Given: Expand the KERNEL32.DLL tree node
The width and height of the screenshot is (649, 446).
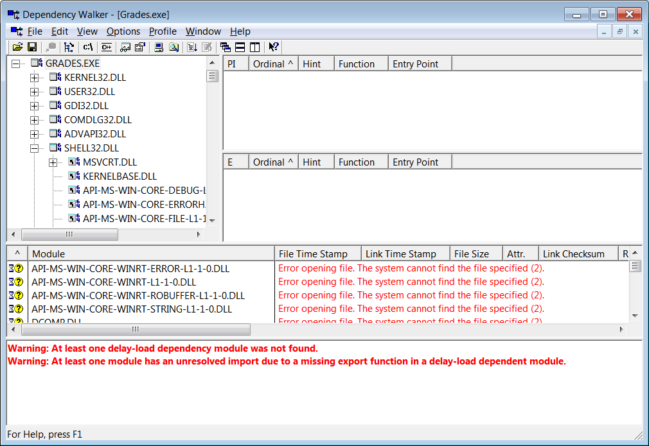Looking at the screenshot, I should [x=34, y=78].
